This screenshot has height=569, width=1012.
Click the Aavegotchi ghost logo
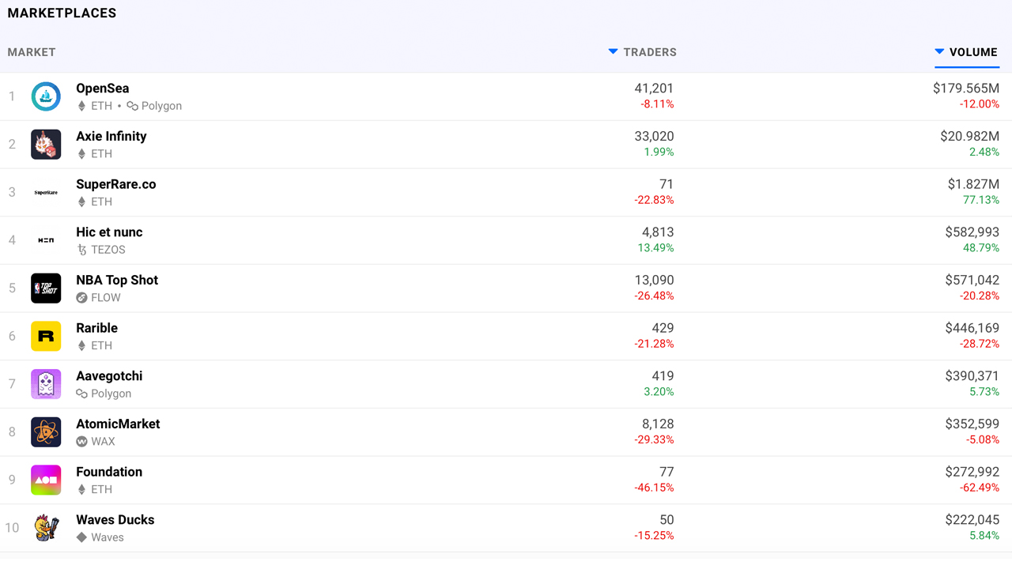(x=46, y=384)
